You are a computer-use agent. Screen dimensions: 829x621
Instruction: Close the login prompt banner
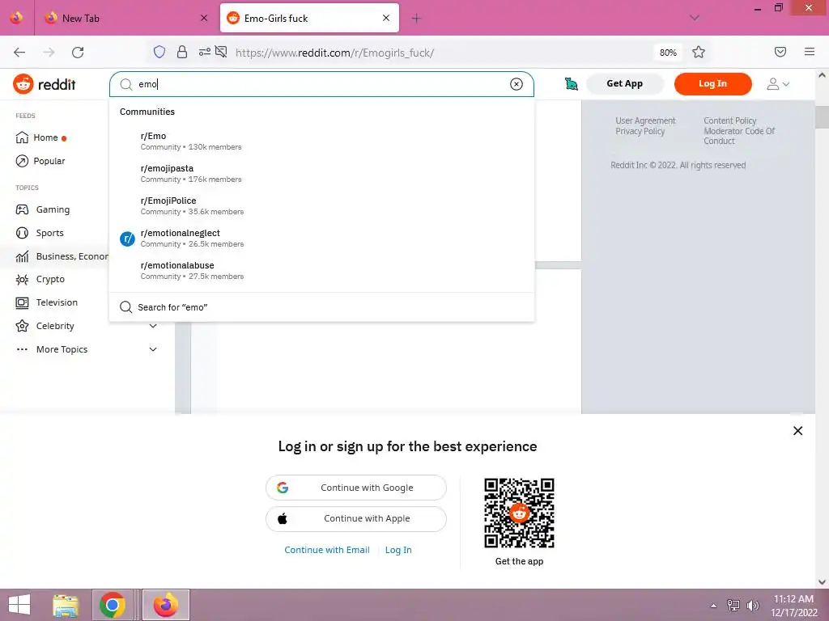(797, 430)
